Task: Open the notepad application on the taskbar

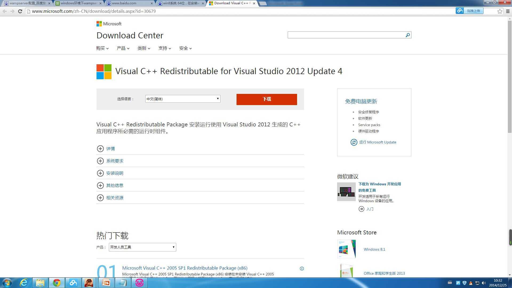Action: pyautogui.click(x=123, y=283)
